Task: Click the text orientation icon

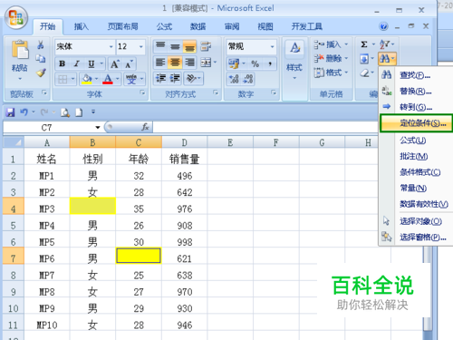Action: [x=191, y=79]
